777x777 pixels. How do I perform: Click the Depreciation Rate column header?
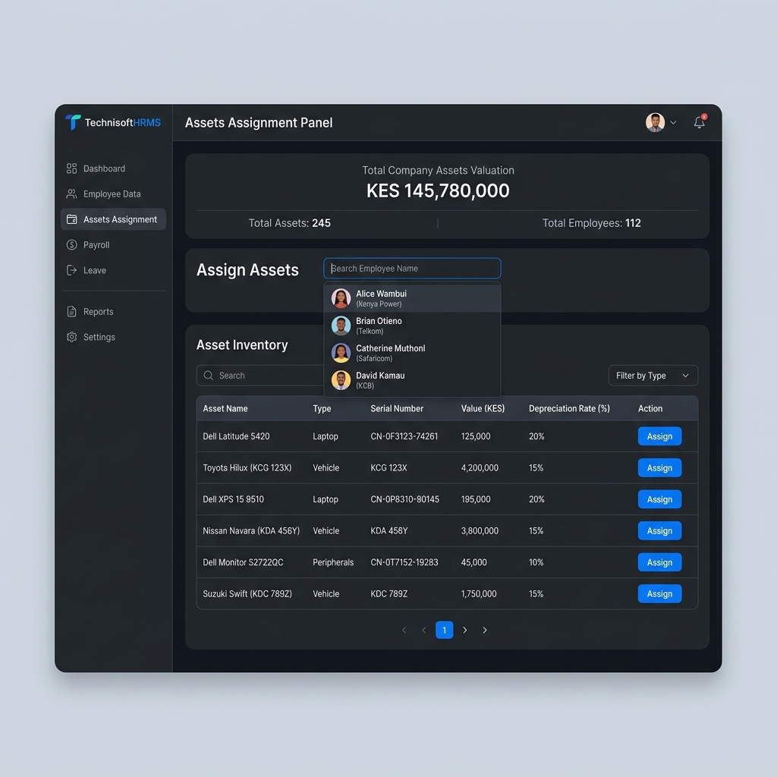569,408
